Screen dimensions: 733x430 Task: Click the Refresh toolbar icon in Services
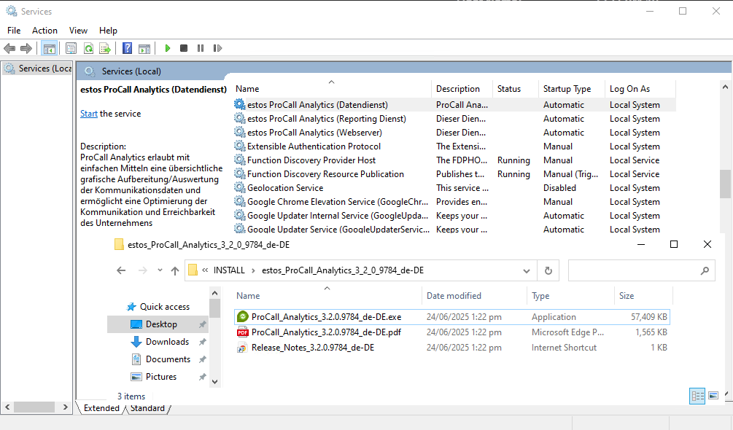point(88,48)
